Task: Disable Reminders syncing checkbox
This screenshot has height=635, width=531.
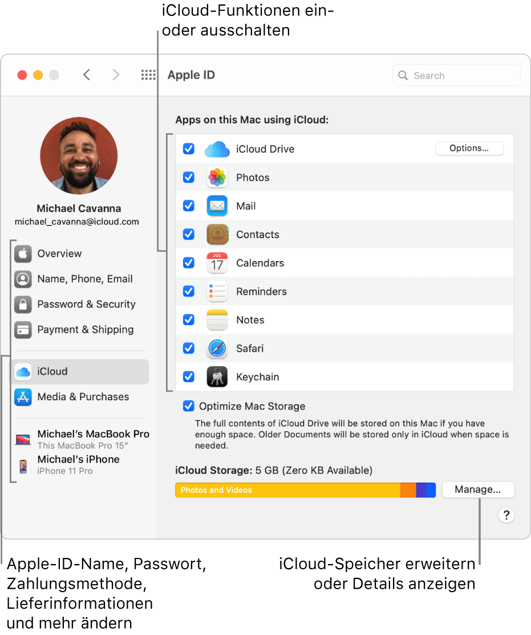Action: pyautogui.click(x=188, y=291)
